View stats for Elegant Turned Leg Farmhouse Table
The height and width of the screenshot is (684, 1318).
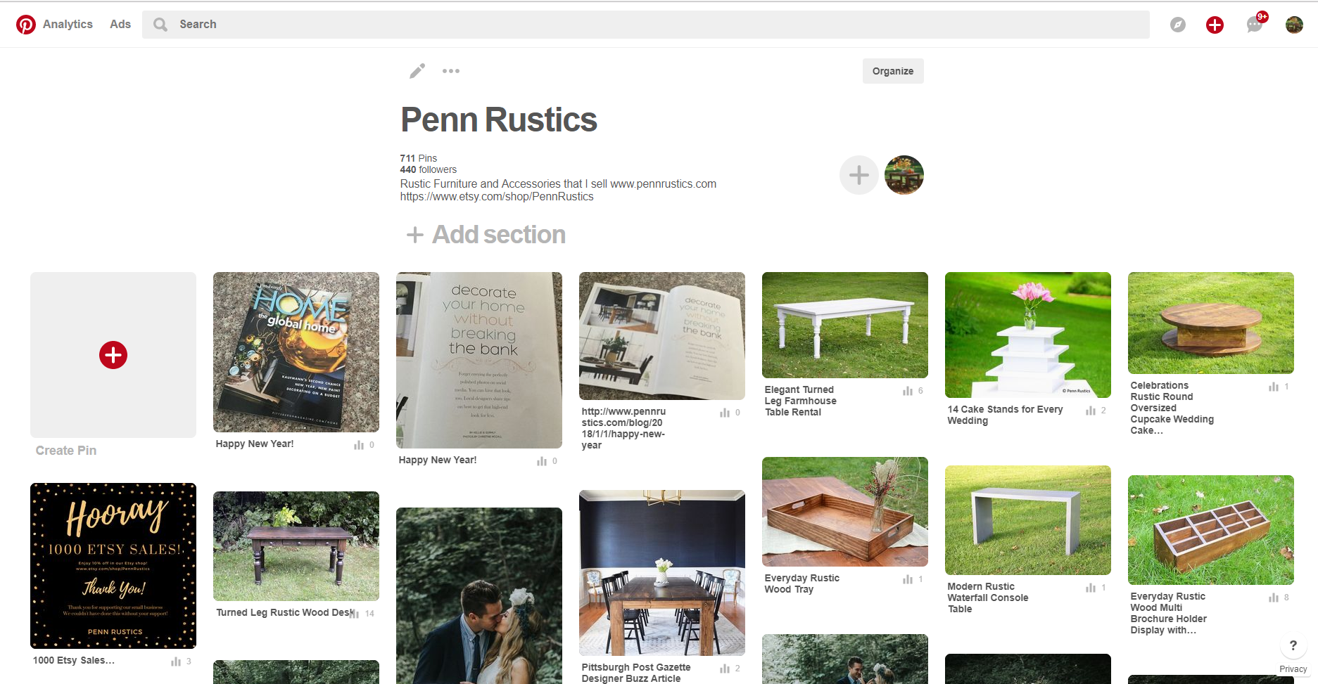[x=908, y=391]
